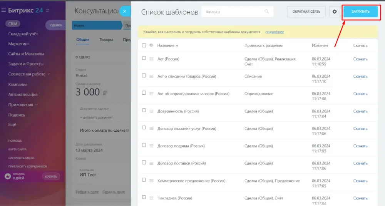
Task: Check the box for Коммерческое предложение (Россия)
Action: (144, 180)
